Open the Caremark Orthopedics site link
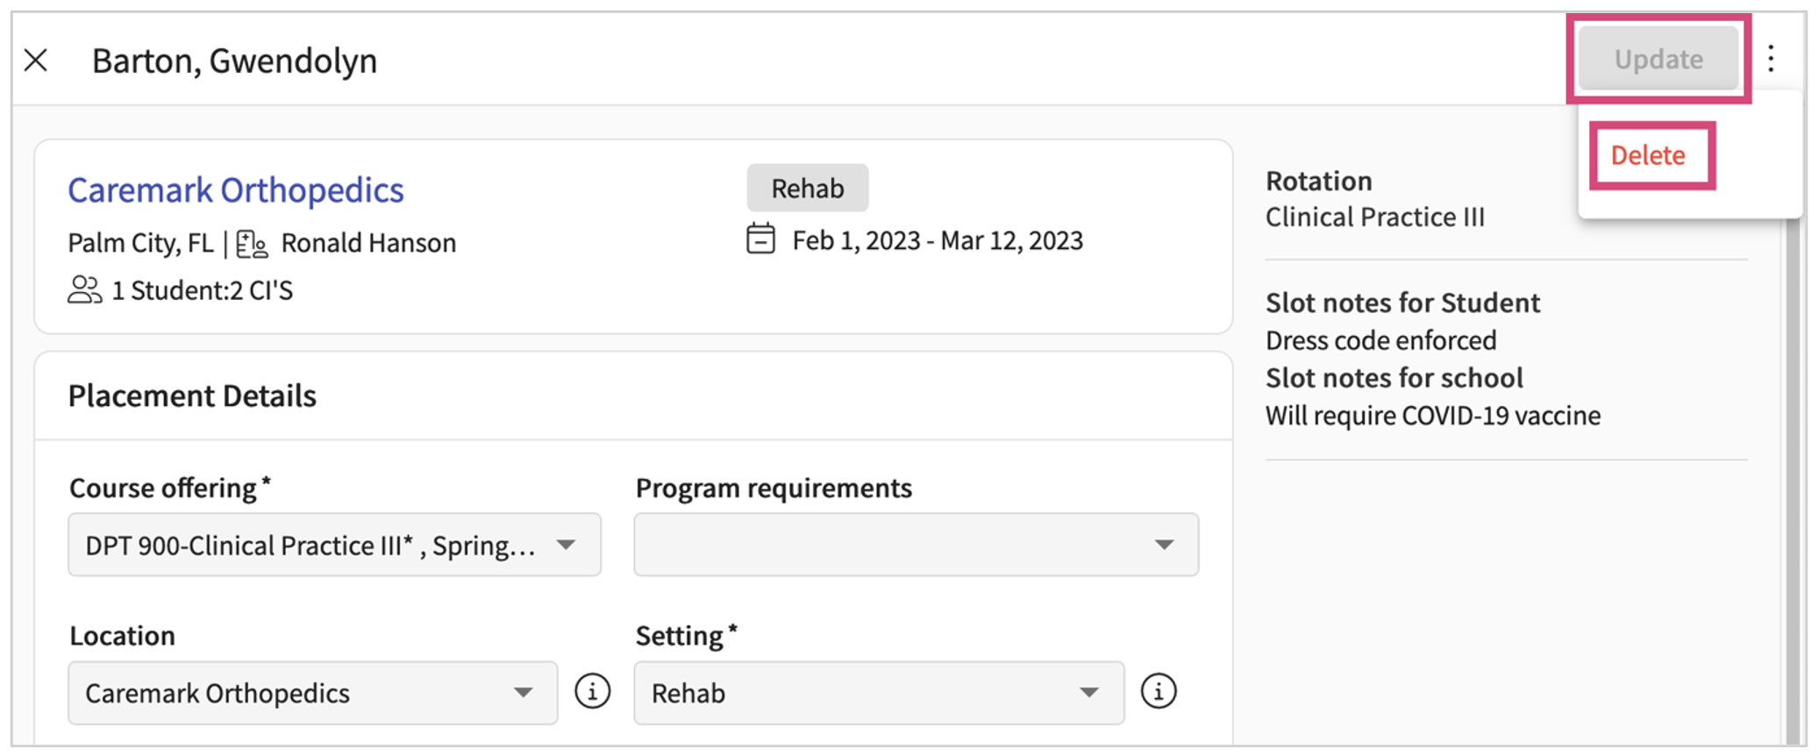This screenshot has width=1819, height=756. click(236, 190)
